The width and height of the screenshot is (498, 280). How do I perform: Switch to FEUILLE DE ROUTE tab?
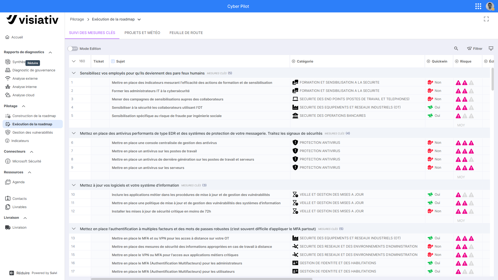point(186,33)
